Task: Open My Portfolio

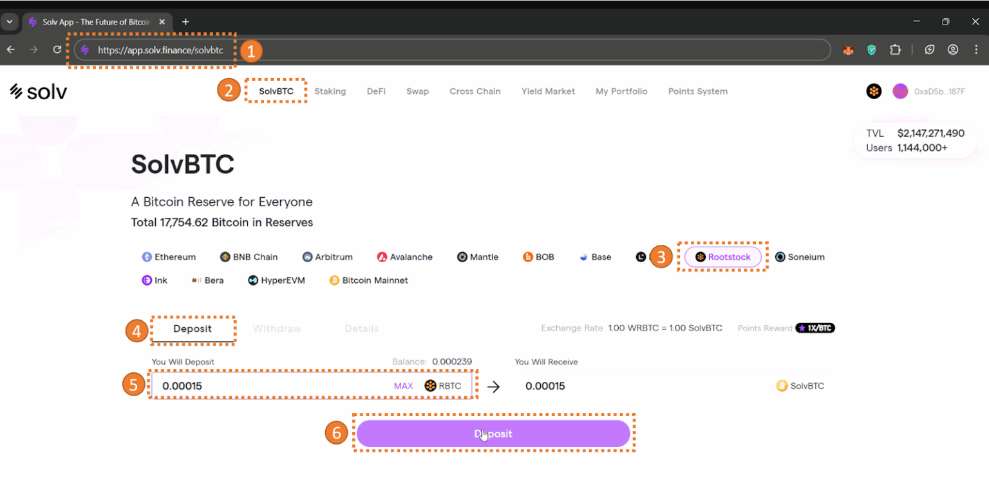Action: point(621,91)
